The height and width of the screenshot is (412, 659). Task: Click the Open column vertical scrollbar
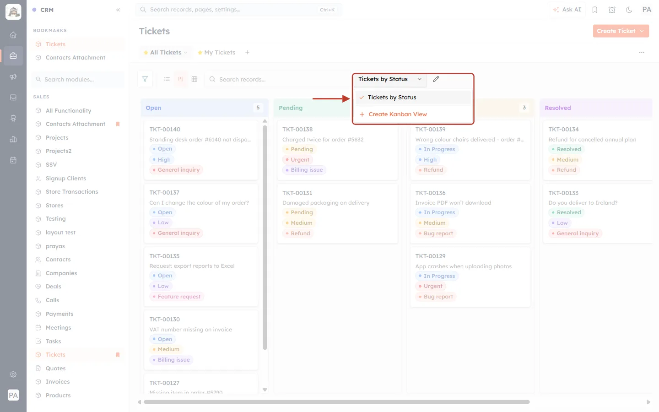265,237
